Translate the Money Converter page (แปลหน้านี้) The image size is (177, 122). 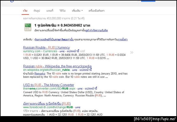click(91, 88)
